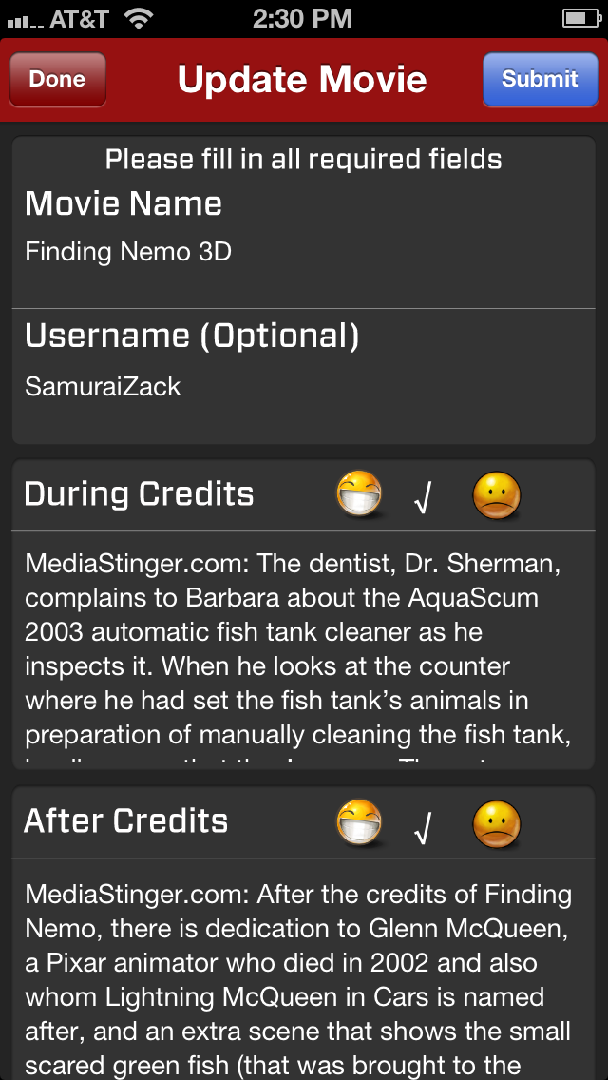Tap the Wi-Fi icon in status bar
608x1080 pixels.
click(140, 18)
